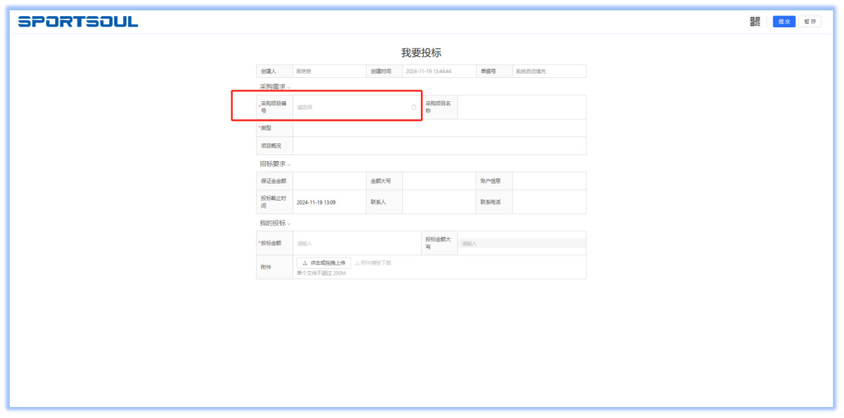Click the document picker icon in 采购项目编号

coord(414,107)
